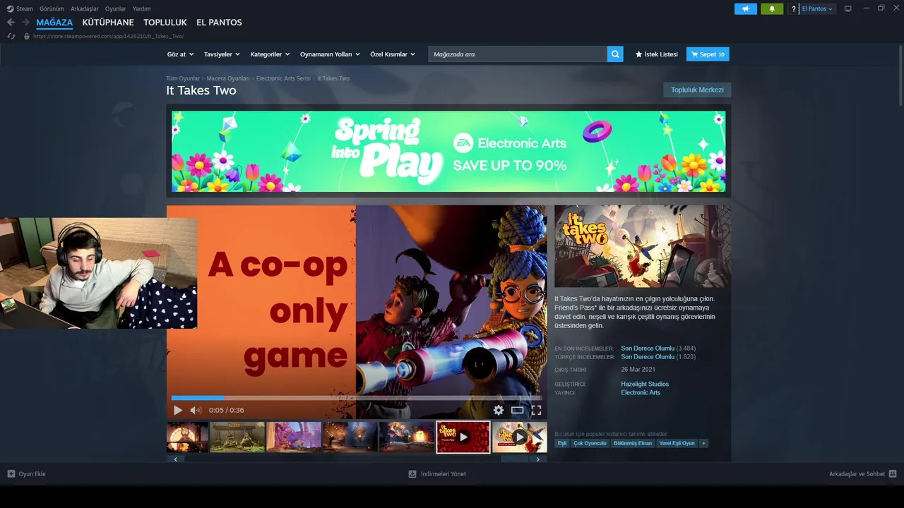Screen dimensions: 904x508
Task: Toggle theater mode for video
Action: point(518,410)
